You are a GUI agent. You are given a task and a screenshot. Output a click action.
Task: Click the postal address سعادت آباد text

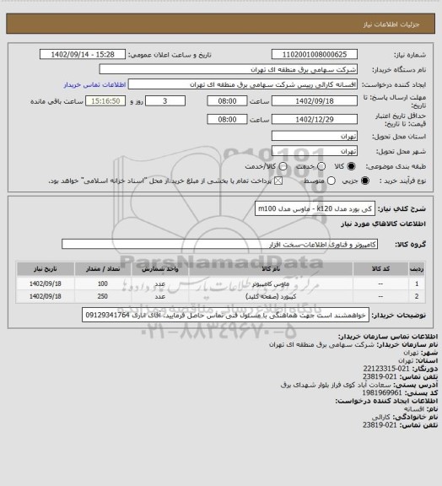pos(336,385)
